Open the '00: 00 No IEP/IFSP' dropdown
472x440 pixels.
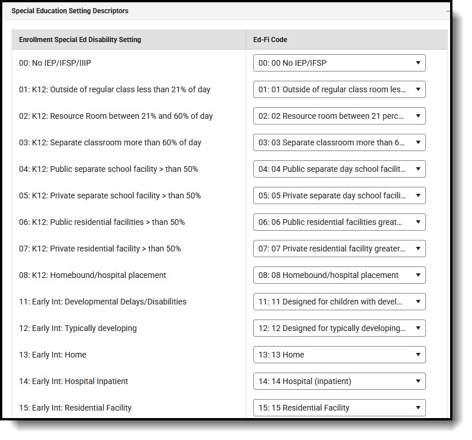pos(339,63)
